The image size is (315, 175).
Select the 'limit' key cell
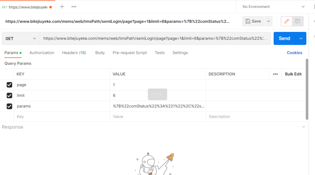62,95
